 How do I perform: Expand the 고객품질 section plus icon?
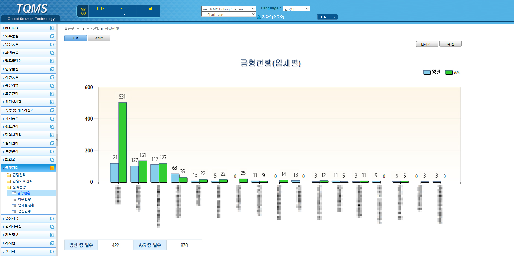[52, 53]
